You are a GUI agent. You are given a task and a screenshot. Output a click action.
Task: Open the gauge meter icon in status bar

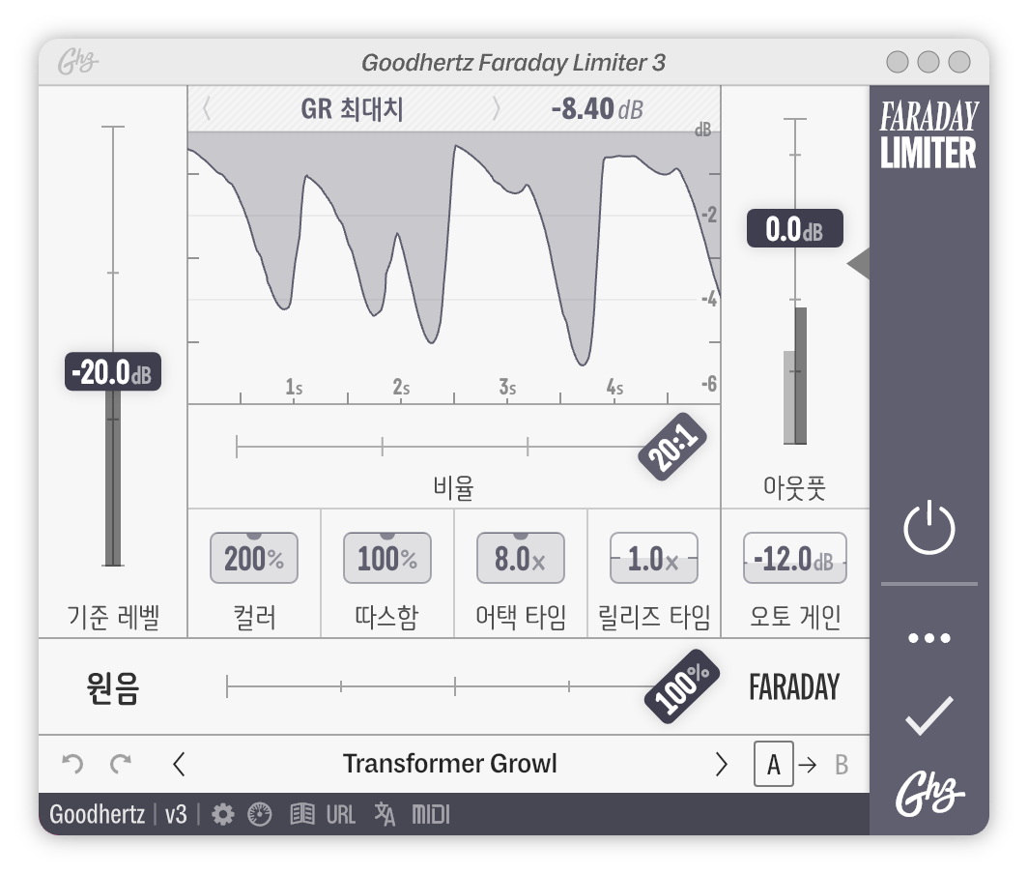coord(260,814)
